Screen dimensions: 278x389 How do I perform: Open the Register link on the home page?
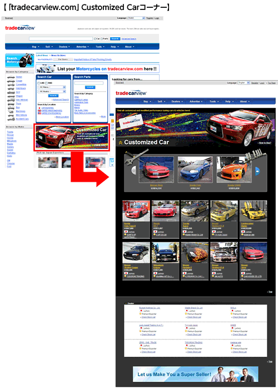tap(150, 18)
